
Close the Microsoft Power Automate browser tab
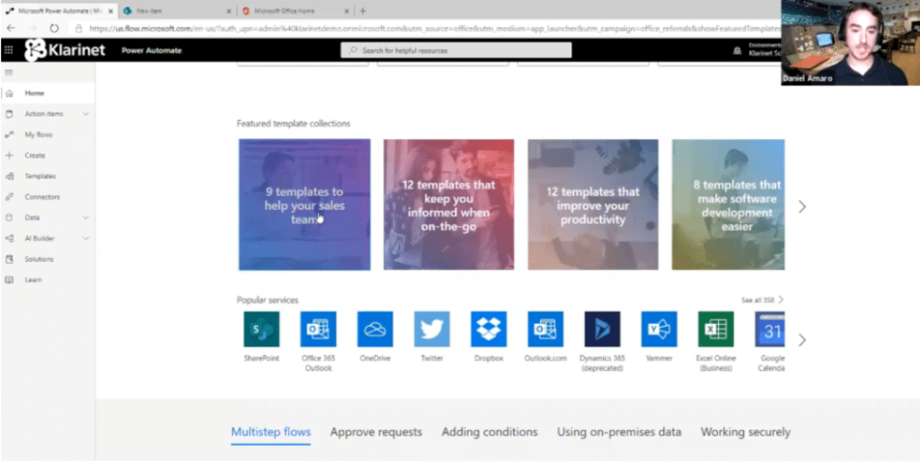[111, 11]
